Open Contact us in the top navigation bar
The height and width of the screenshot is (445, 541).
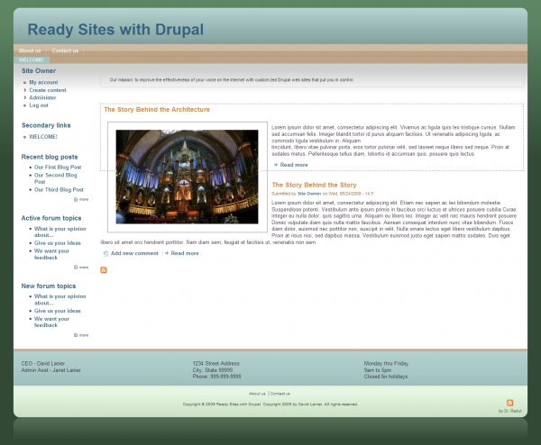(x=65, y=50)
